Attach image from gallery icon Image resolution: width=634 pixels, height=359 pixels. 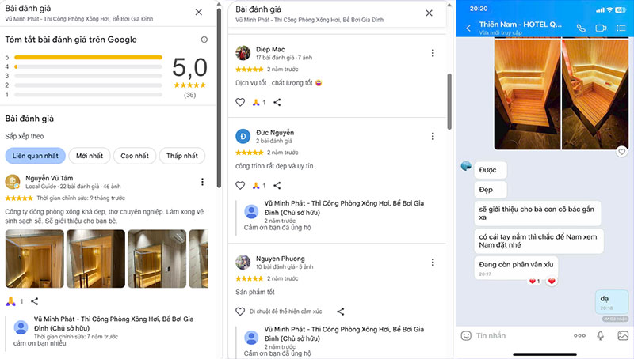point(623,335)
